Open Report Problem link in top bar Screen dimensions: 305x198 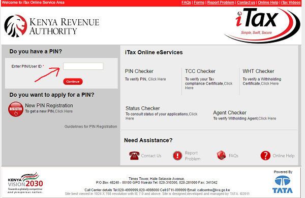pyautogui.click(x=221, y=3)
